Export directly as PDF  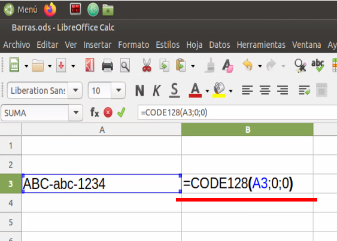click(90, 65)
